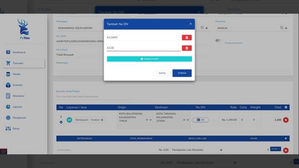Click the gear beside Pendapatan Lain Ekspedisi
Screen dimensions: 299x168
pyautogui.click(x=221, y=150)
